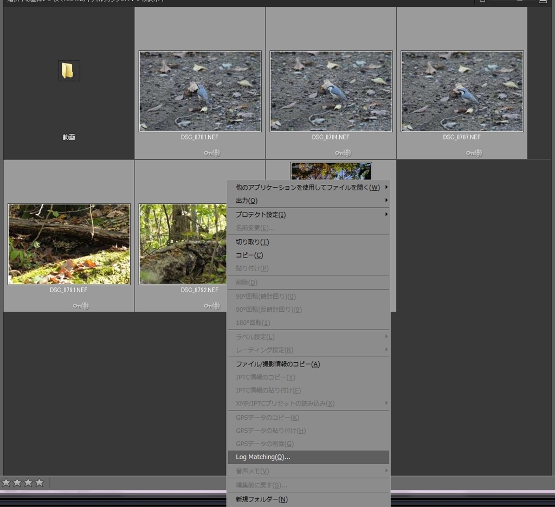Select the DSC_8781.NEF bird thumbnail
This screenshot has height=507, width=555.
200,91
